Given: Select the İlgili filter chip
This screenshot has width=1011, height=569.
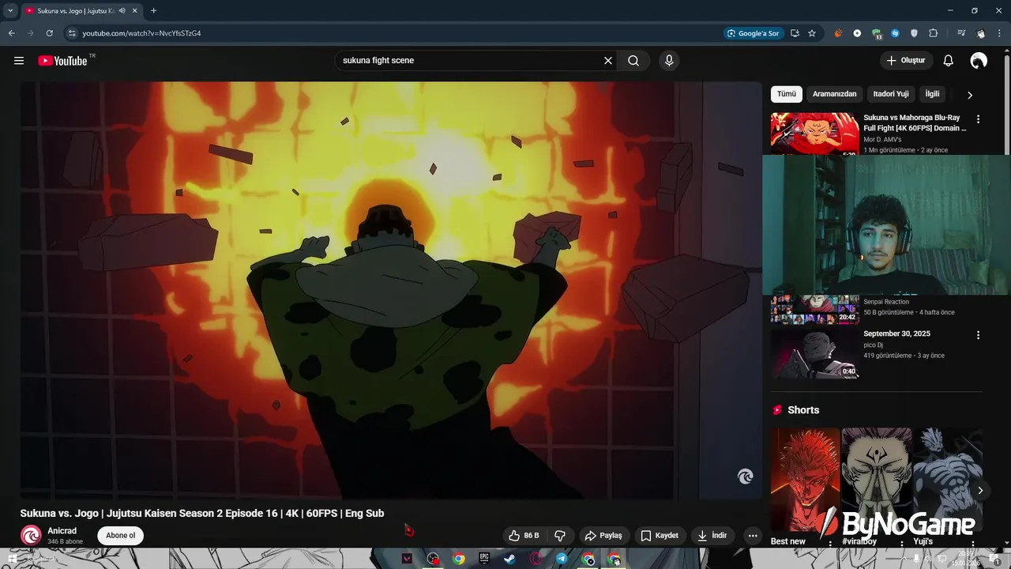Looking at the screenshot, I should [x=933, y=94].
